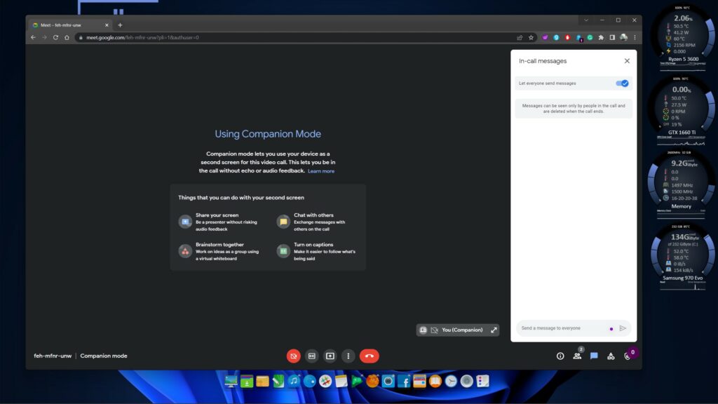Turn on camera in Meet toolbar
This screenshot has height=404, width=718.
[293, 356]
